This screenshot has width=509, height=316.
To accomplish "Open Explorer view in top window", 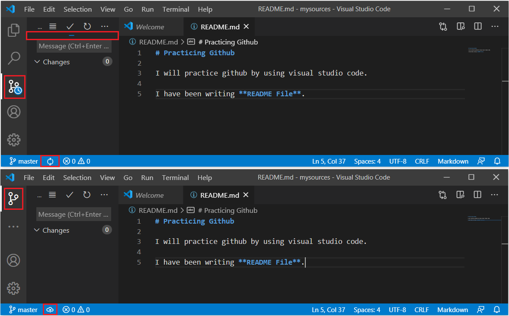I will coord(14,30).
